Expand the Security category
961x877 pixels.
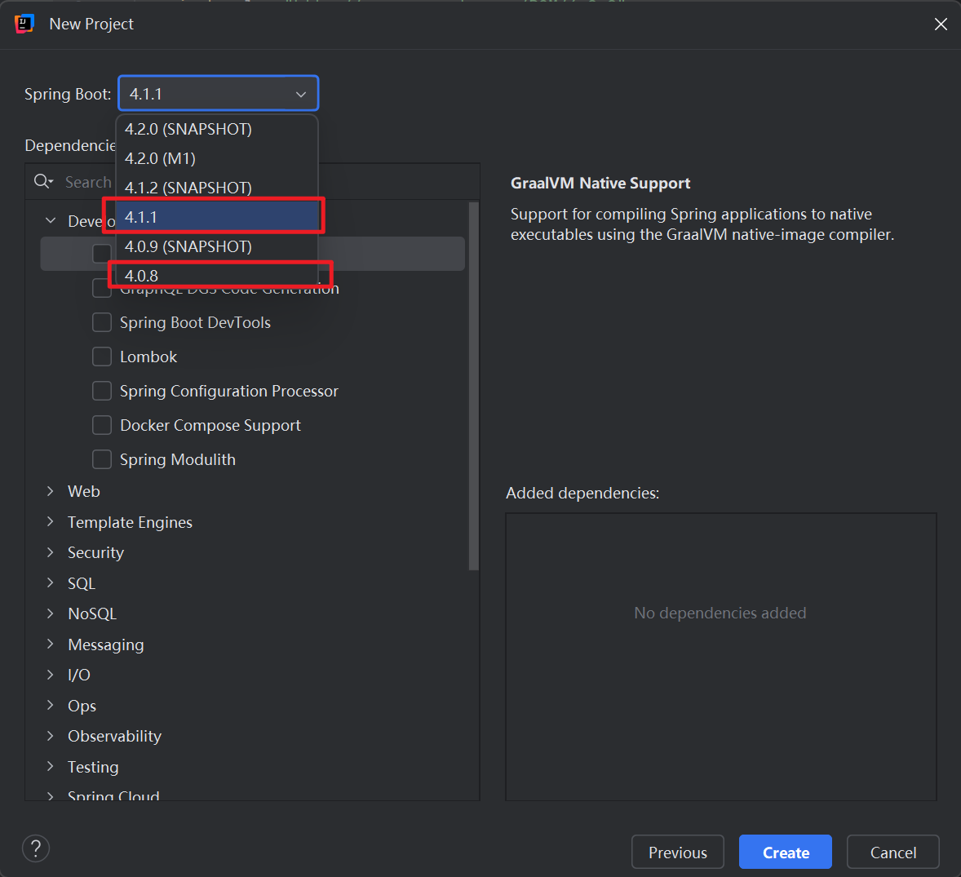click(x=51, y=553)
